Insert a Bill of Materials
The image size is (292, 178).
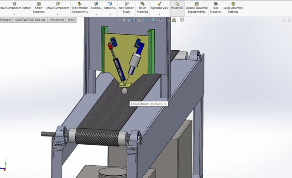coord(142,8)
